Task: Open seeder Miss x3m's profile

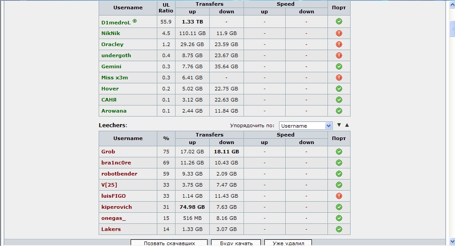Action: coord(115,78)
